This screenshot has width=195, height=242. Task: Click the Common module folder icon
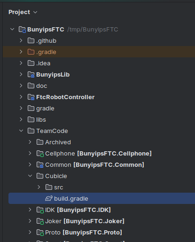[x=40, y=165]
